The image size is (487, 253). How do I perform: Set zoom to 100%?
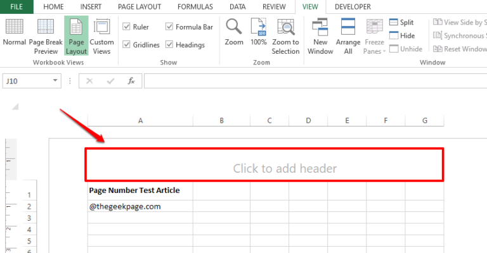pyautogui.click(x=259, y=32)
